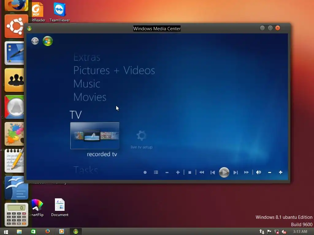Skip back to previous track
The width and height of the screenshot is (314, 235).
pyautogui.click(x=213, y=173)
